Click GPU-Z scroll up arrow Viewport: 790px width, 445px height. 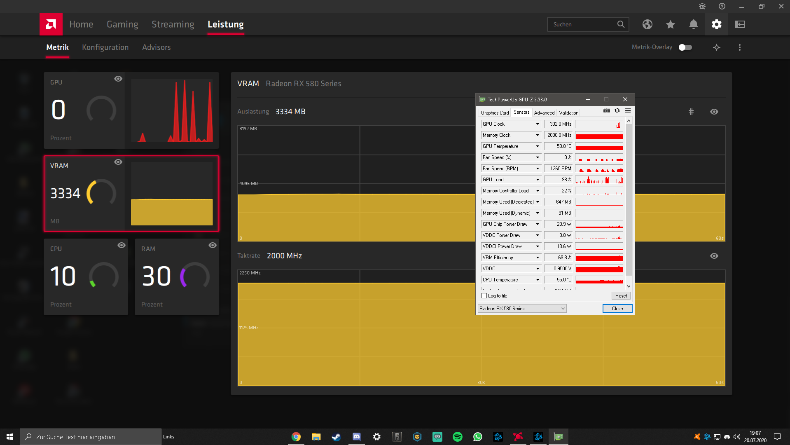click(629, 121)
